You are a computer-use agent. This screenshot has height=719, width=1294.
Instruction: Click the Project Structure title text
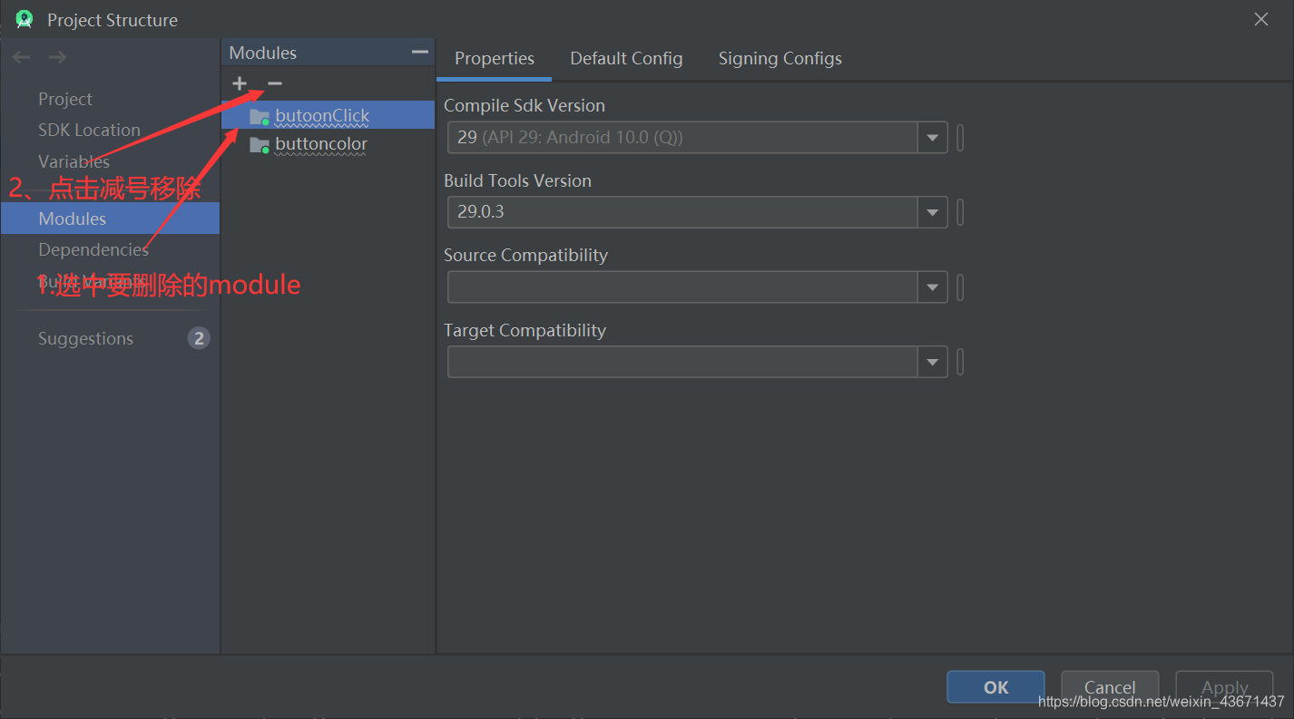pyautogui.click(x=113, y=20)
